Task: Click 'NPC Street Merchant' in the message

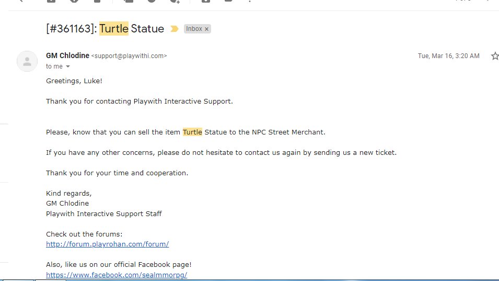Action: (x=287, y=132)
